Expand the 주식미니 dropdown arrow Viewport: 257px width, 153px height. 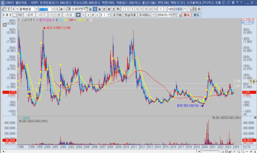click(x=154, y=15)
